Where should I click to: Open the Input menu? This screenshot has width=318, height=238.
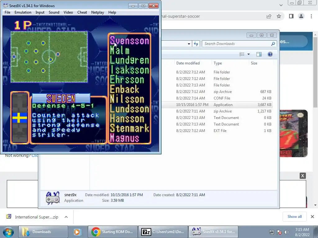point(40,12)
